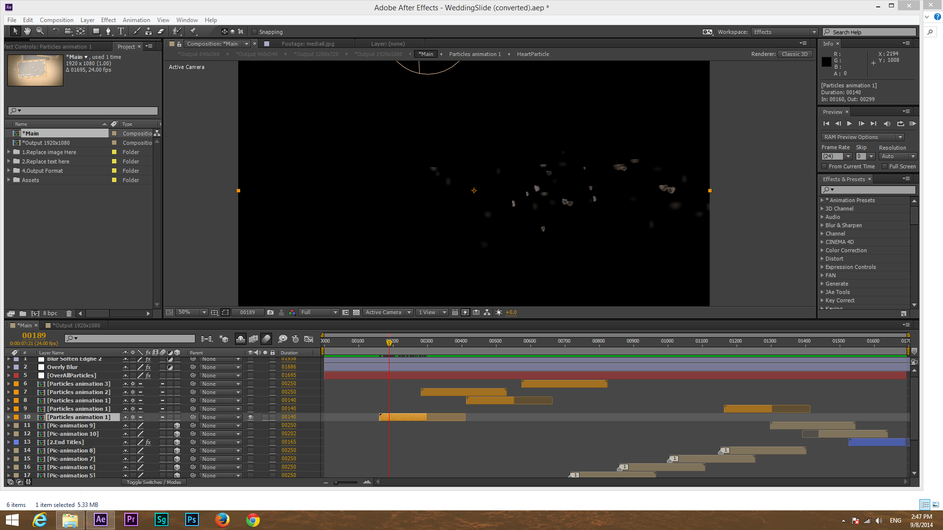This screenshot has height=530, width=943.
Task: Toggle Hide Shy Layers switch
Action: (x=241, y=339)
